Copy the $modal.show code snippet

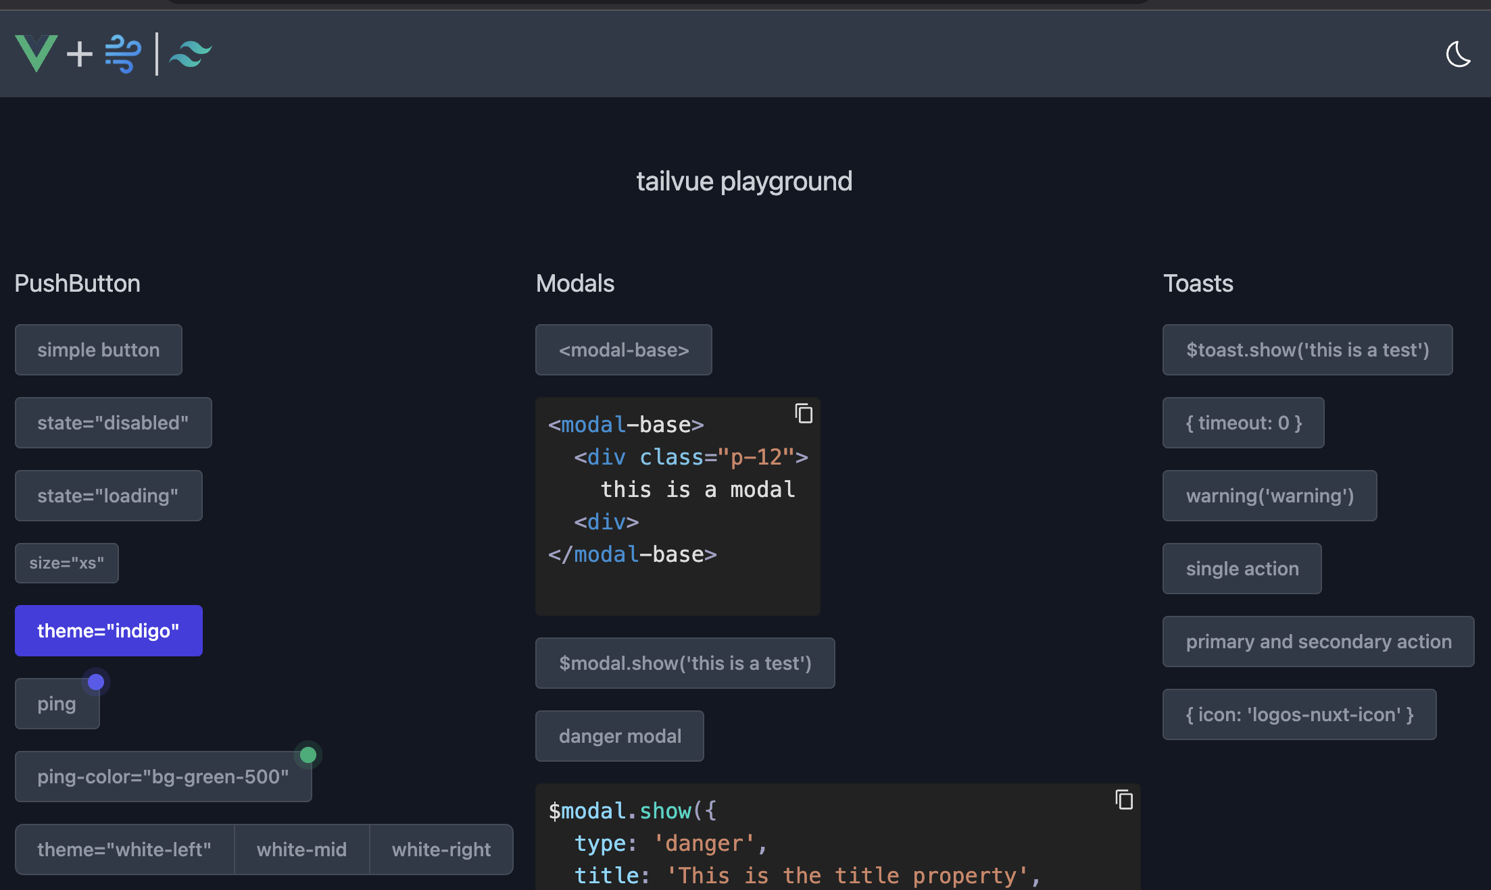click(x=1123, y=800)
